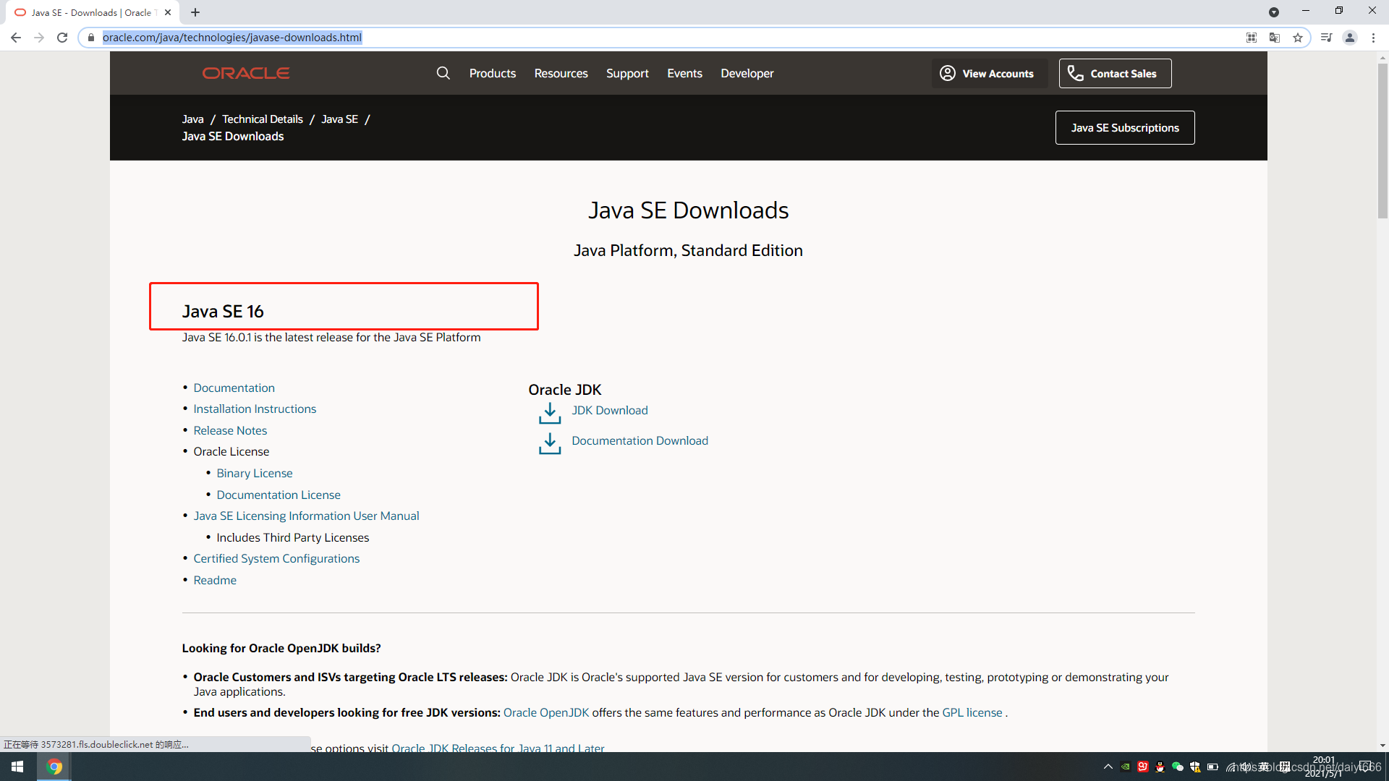Show hidden system tray icons chevron
This screenshot has width=1389, height=781.
[x=1108, y=767]
